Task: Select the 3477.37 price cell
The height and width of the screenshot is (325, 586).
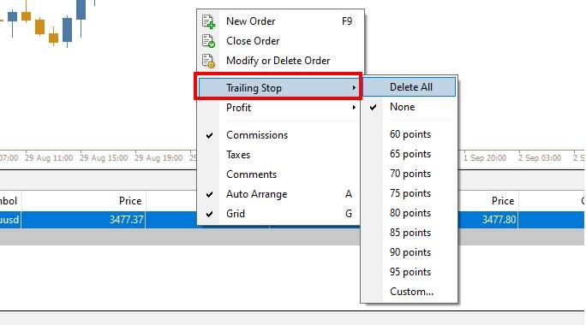Action: (126, 220)
